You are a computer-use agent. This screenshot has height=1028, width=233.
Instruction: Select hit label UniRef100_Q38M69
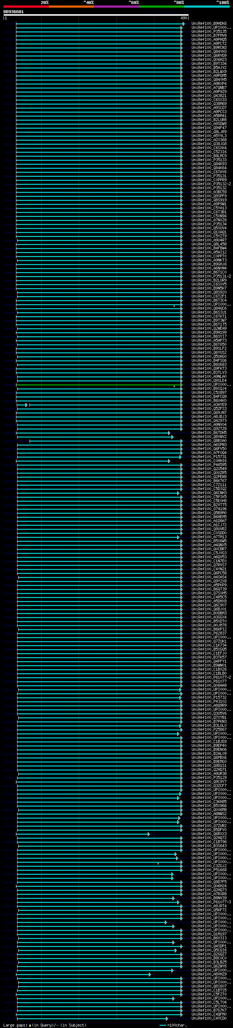[x=209, y=104]
